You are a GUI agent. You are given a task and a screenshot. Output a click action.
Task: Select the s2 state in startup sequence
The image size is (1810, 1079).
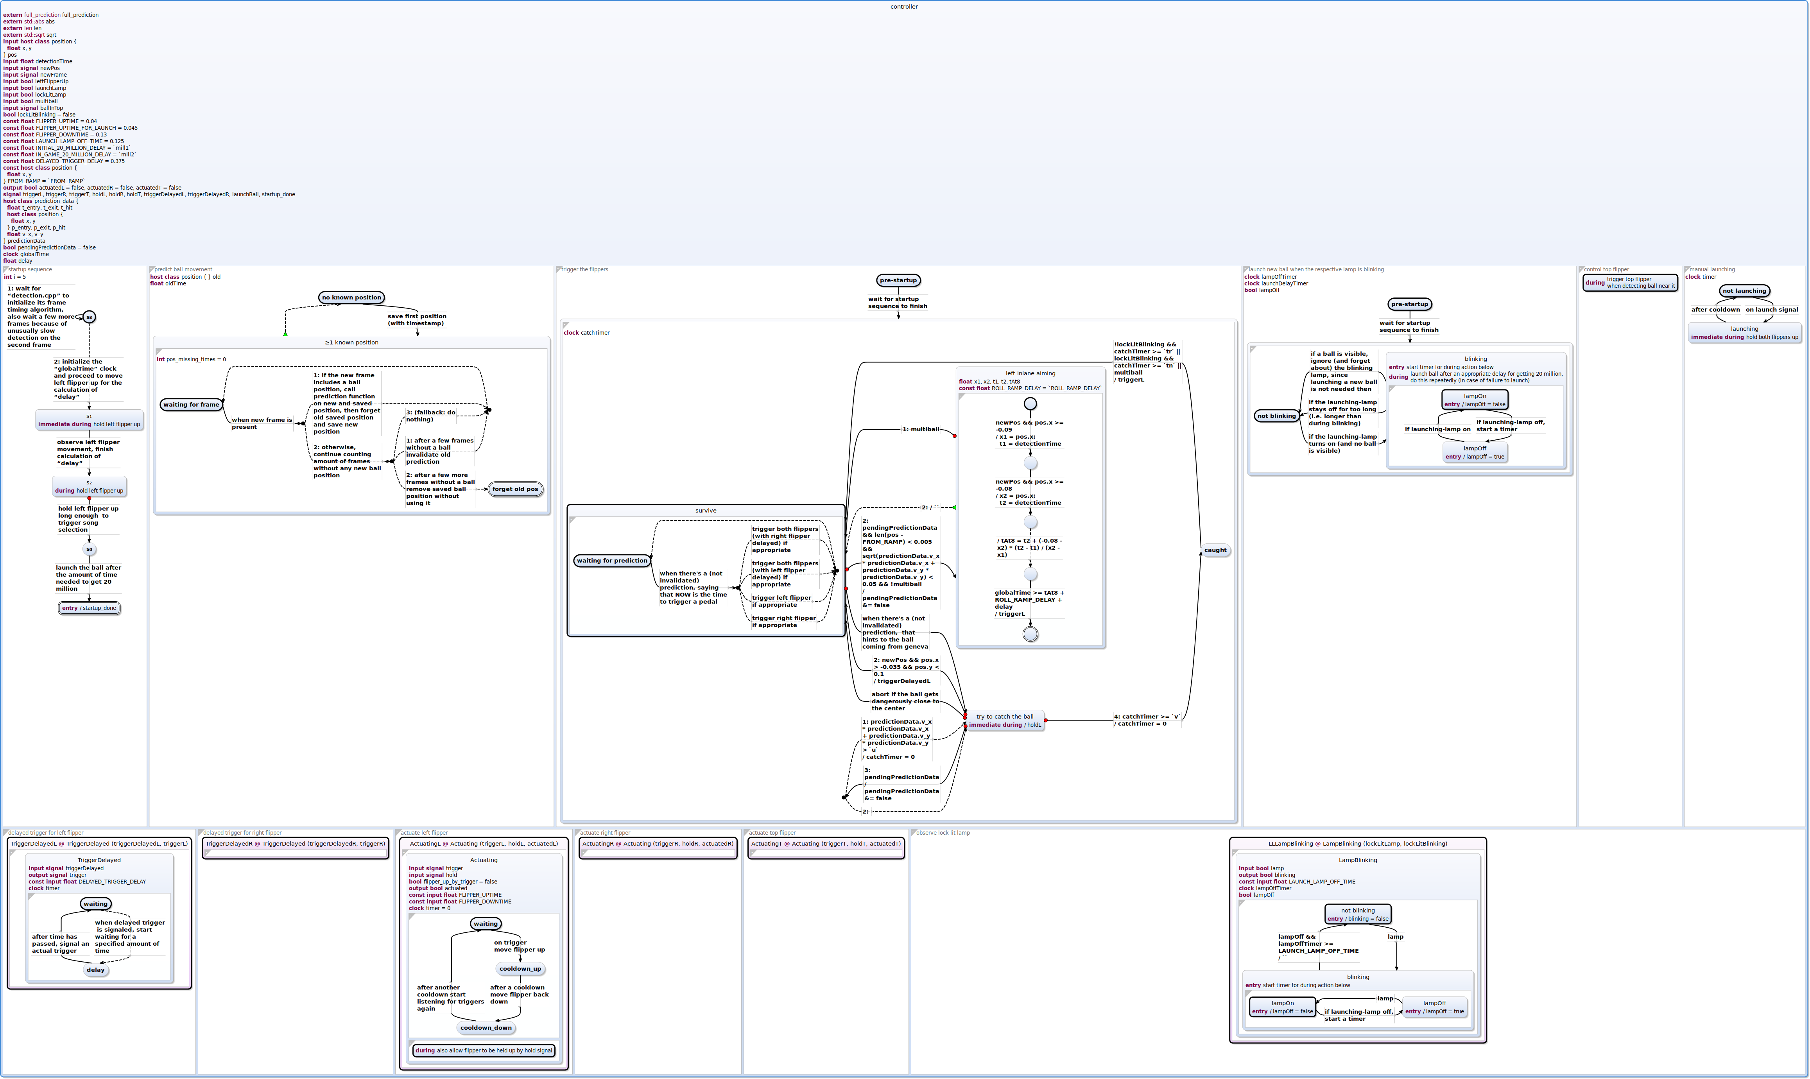coord(90,486)
